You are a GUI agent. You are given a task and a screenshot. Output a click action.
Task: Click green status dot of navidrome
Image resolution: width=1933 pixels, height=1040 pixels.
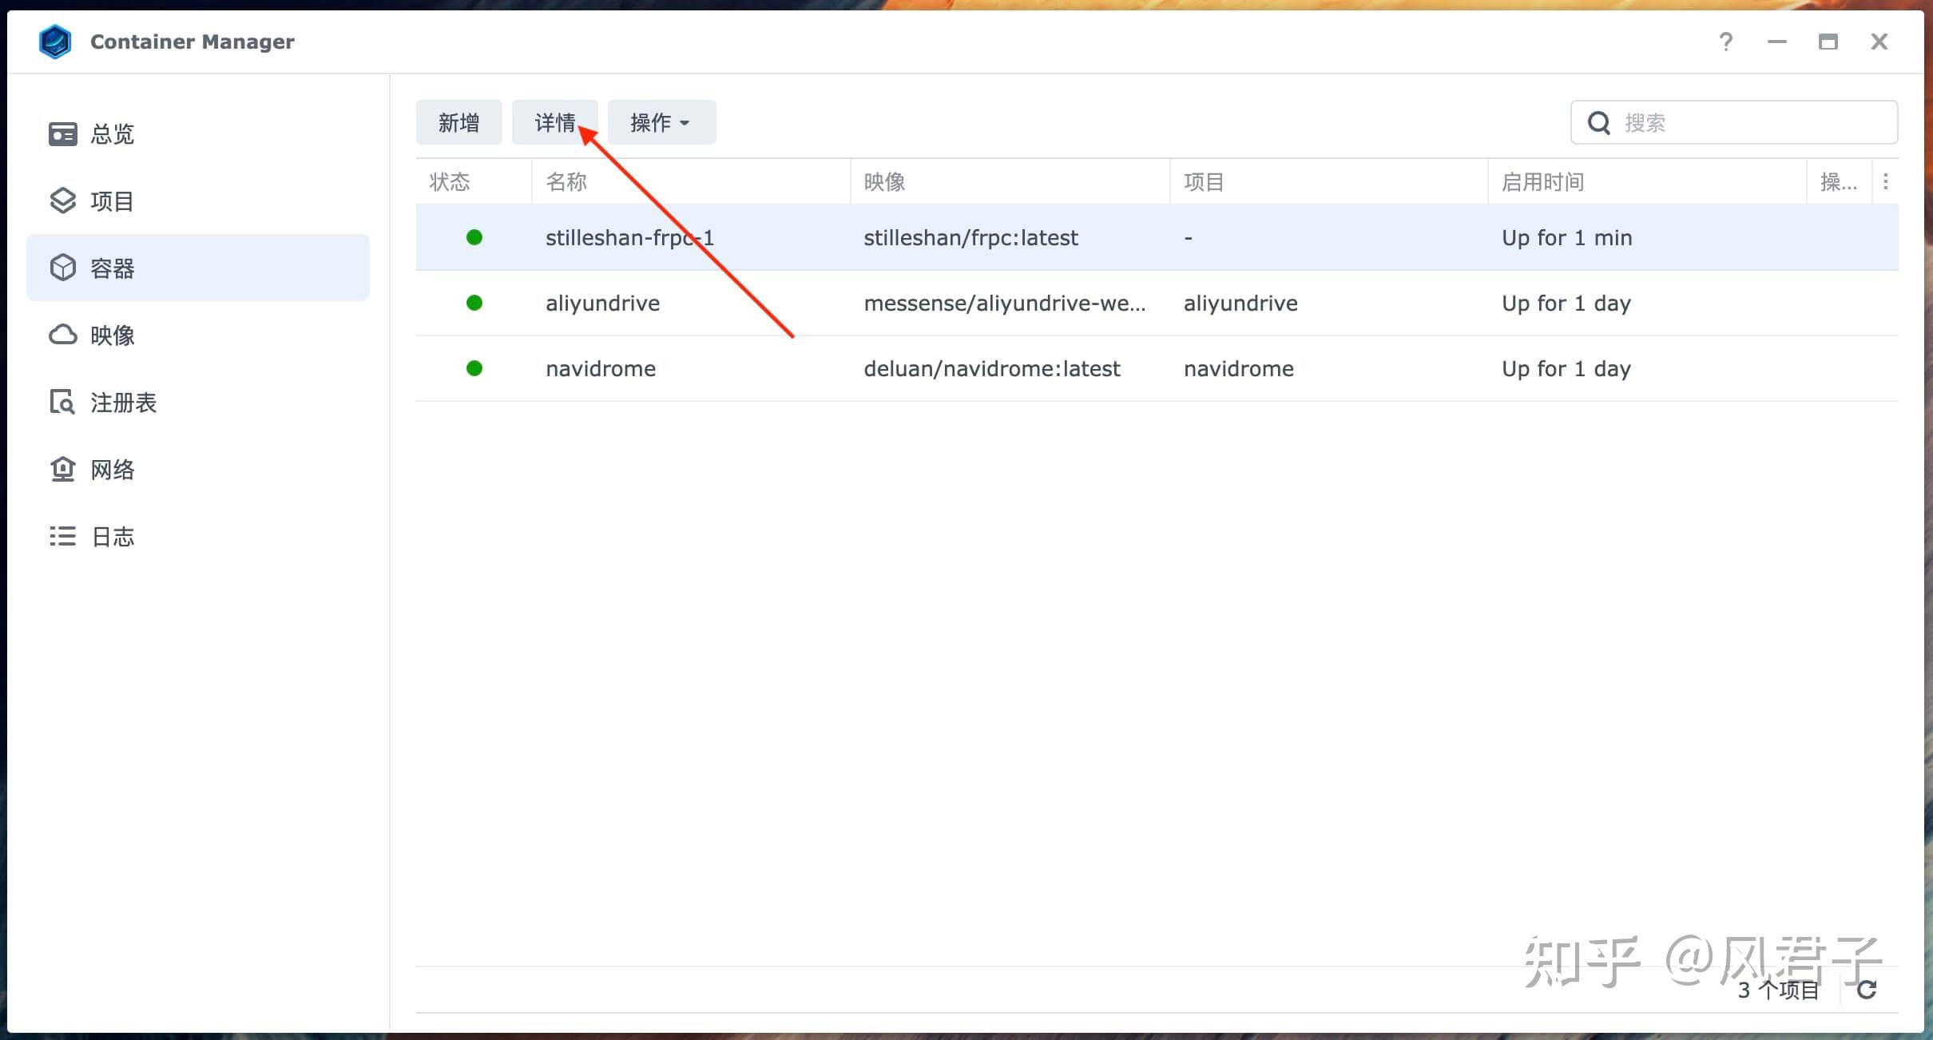pos(474,368)
